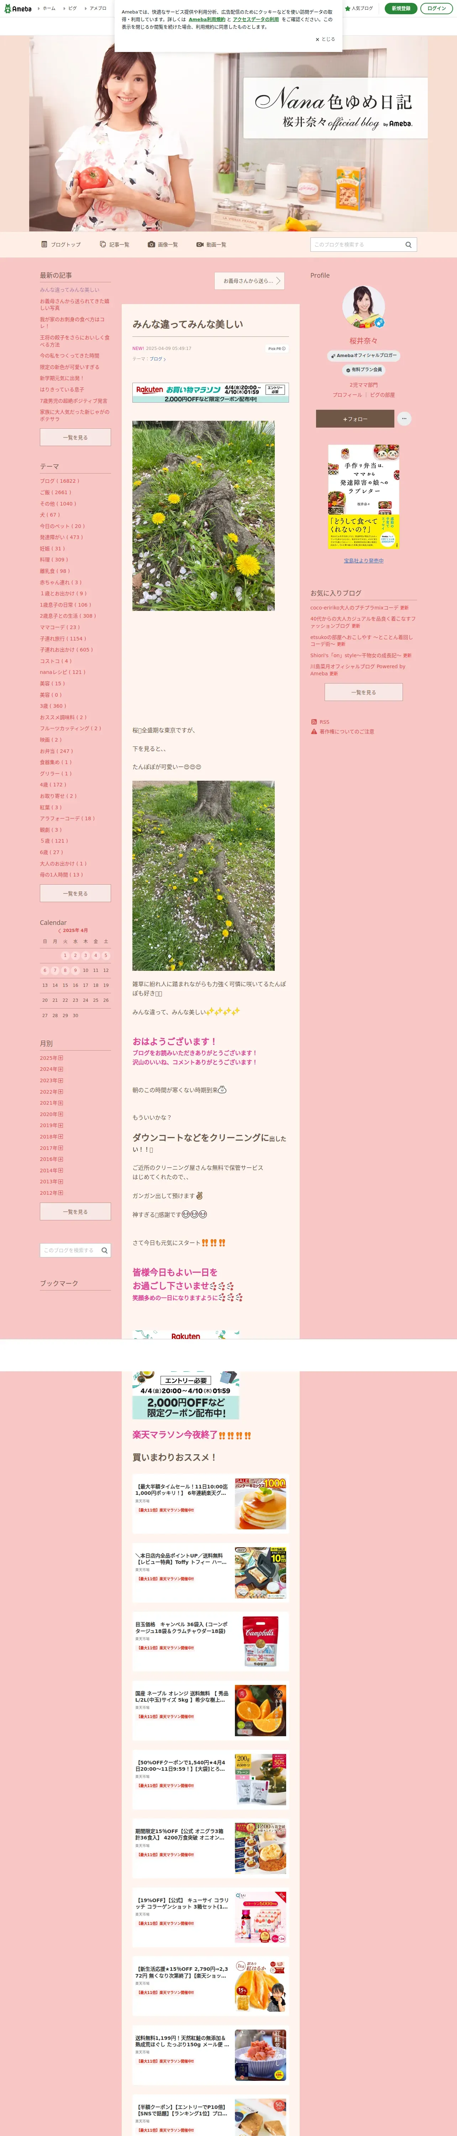The image size is (457, 2136).
Task: Open theme ブログ ( 16822 )
Action: (60, 481)
